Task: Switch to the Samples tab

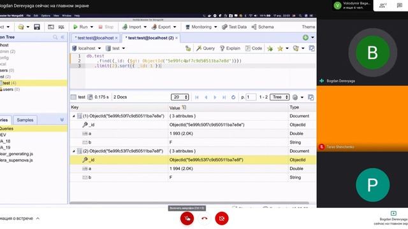Action: [25, 120]
